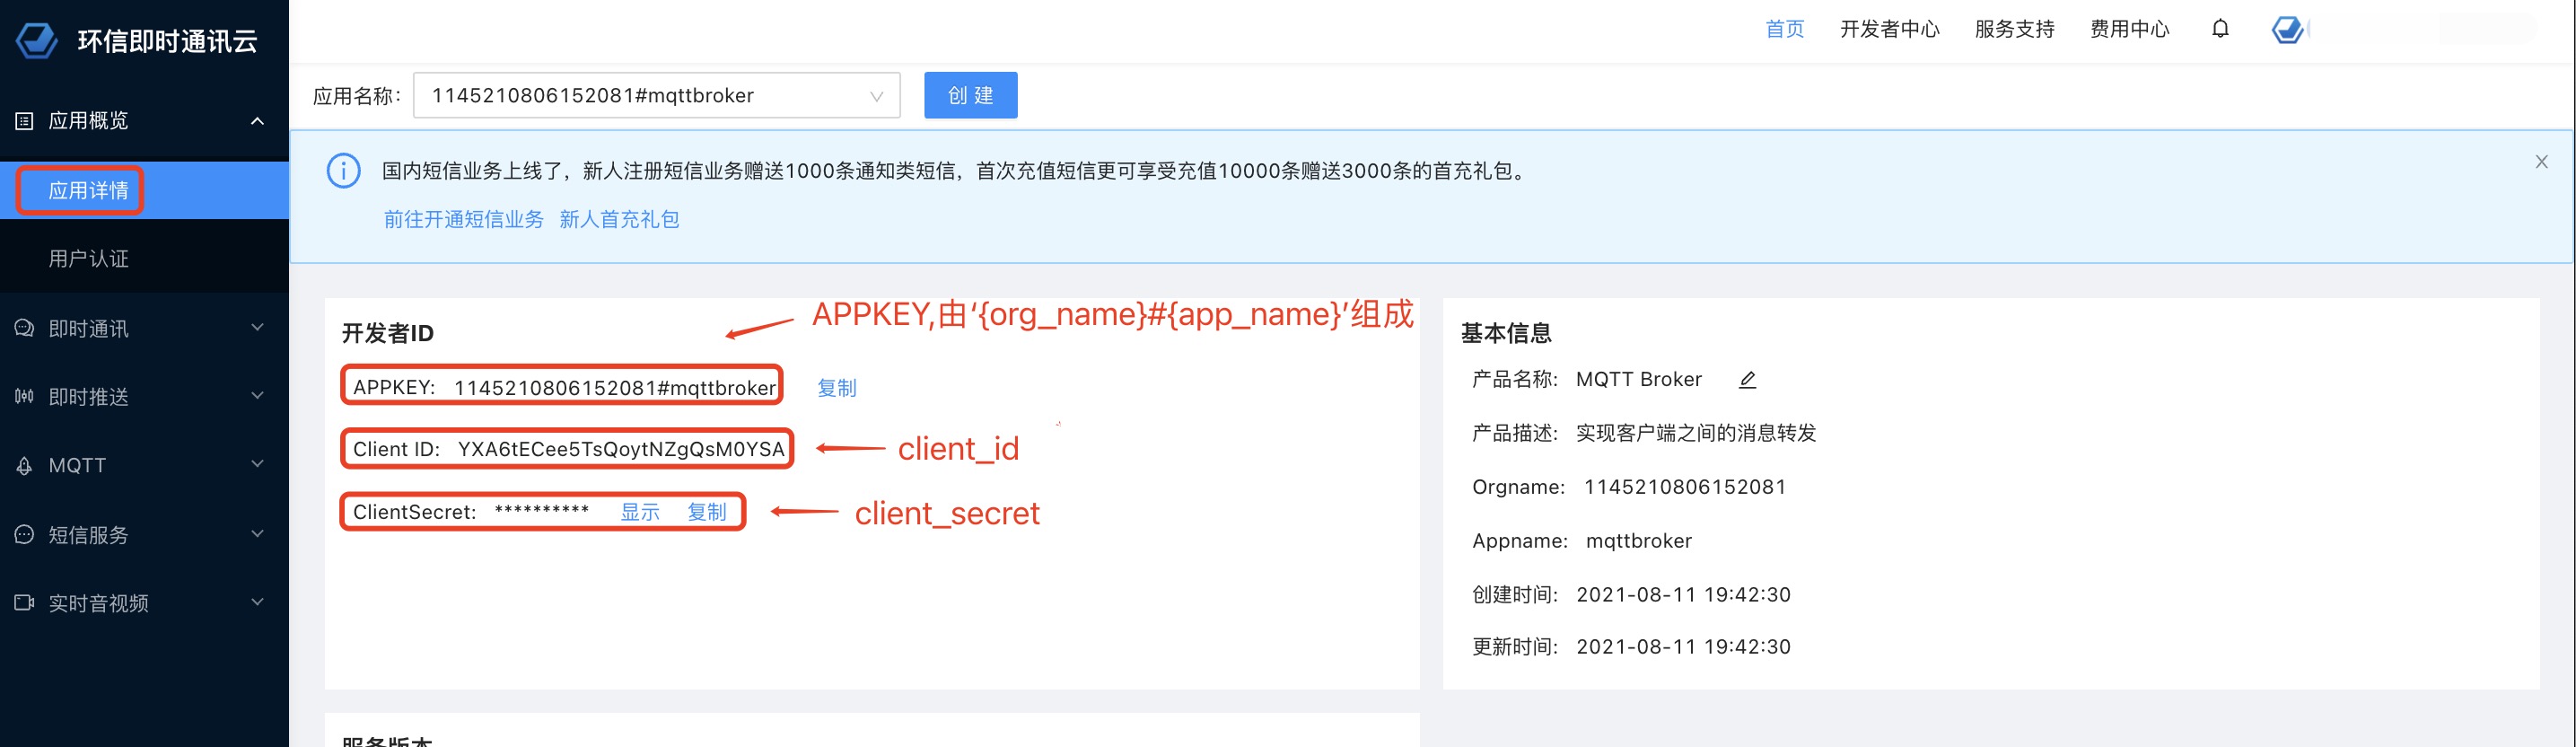The height and width of the screenshot is (747, 2576).
Task: Open 服务支持 in top navigation
Action: coord(2014,29)
